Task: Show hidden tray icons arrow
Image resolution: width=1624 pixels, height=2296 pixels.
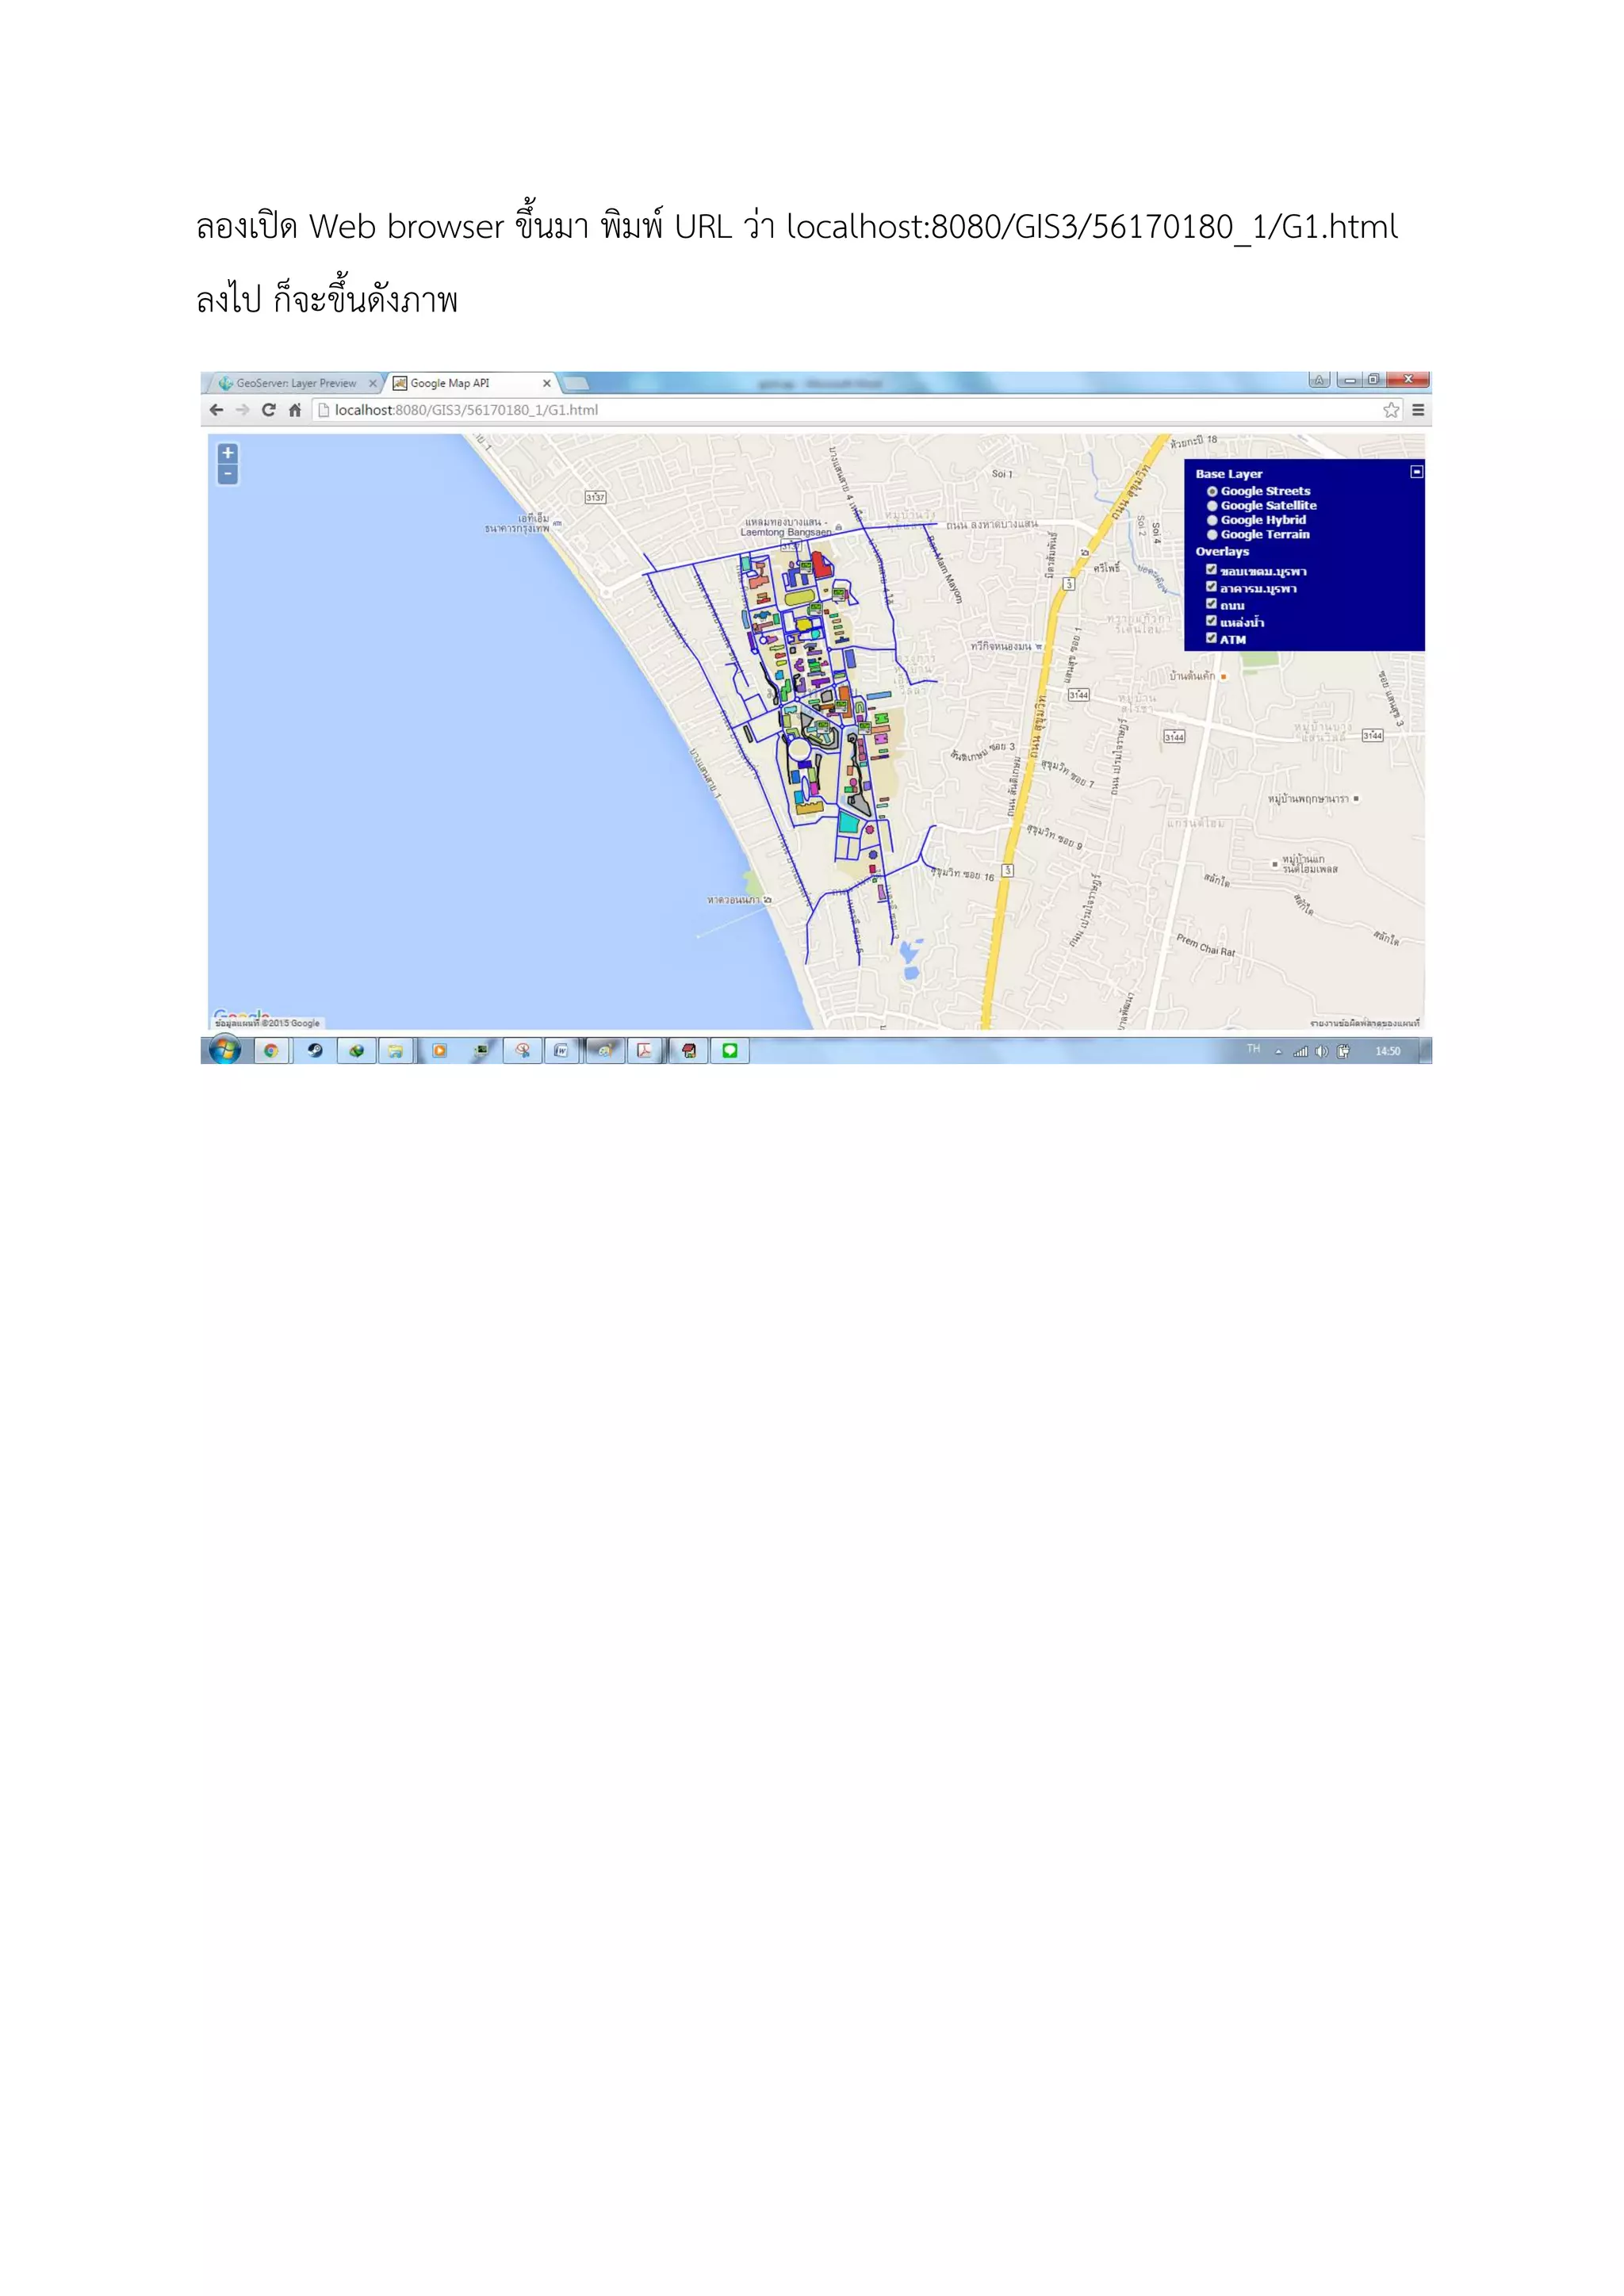Action: [x=1278, y=1051]
